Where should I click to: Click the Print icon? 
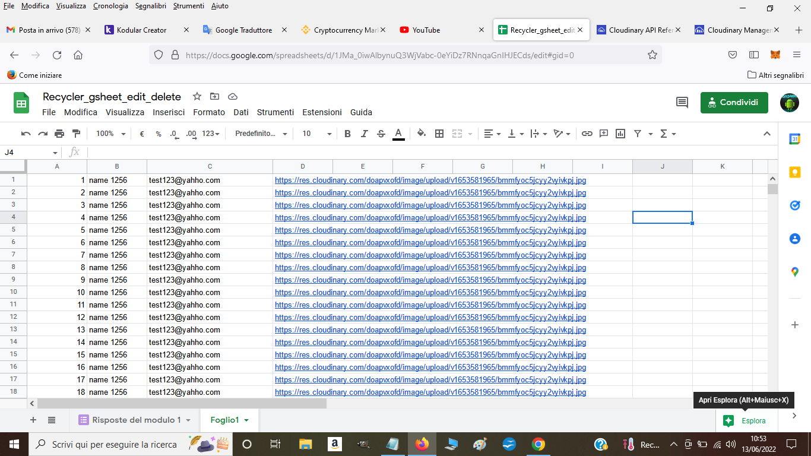tap(59, 134)
